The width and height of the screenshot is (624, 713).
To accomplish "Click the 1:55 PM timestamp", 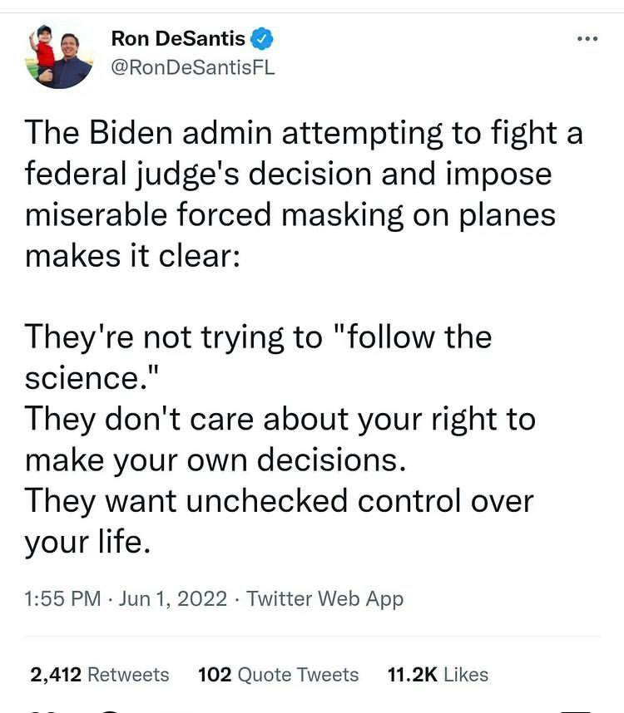I will (63, 598).
